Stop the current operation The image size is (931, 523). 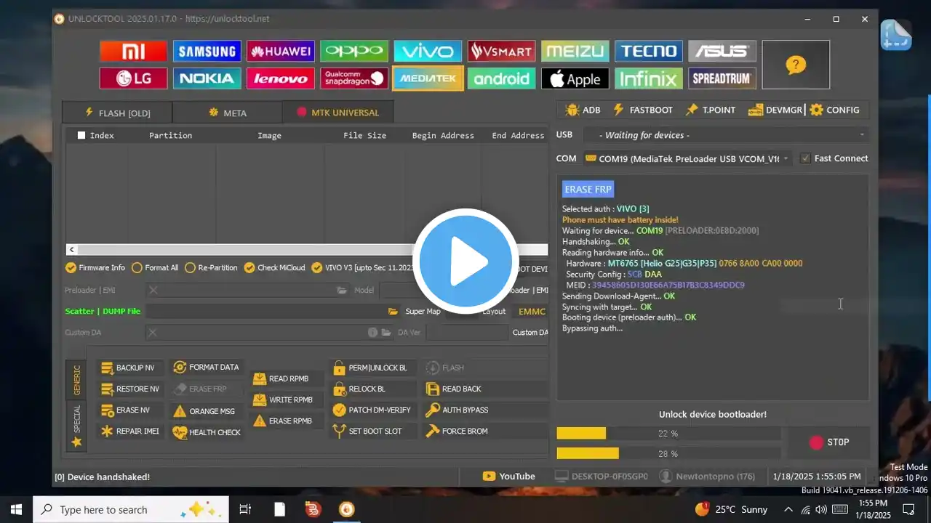(829, 442)
